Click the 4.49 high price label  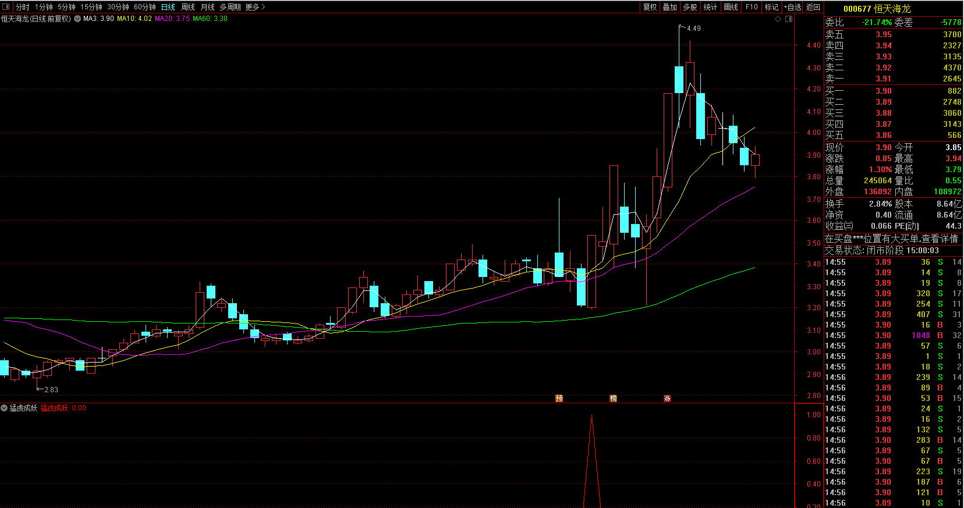point(694,28)
